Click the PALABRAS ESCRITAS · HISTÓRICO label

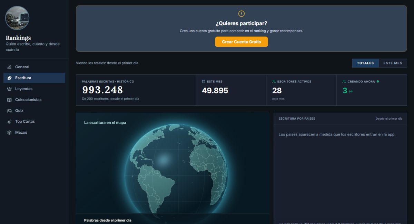point(108,82)
